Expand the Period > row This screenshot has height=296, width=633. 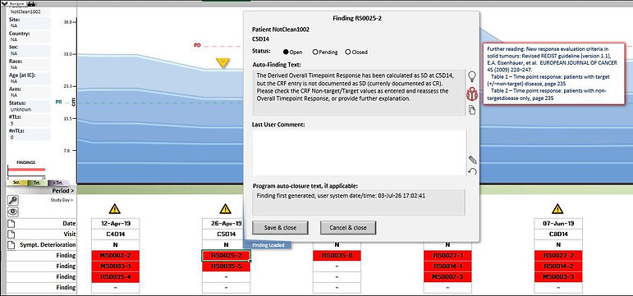point(63,190)
